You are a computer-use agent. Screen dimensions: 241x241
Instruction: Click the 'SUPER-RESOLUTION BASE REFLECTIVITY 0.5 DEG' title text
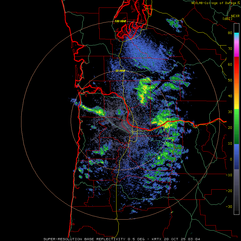[x=94, y=239]
